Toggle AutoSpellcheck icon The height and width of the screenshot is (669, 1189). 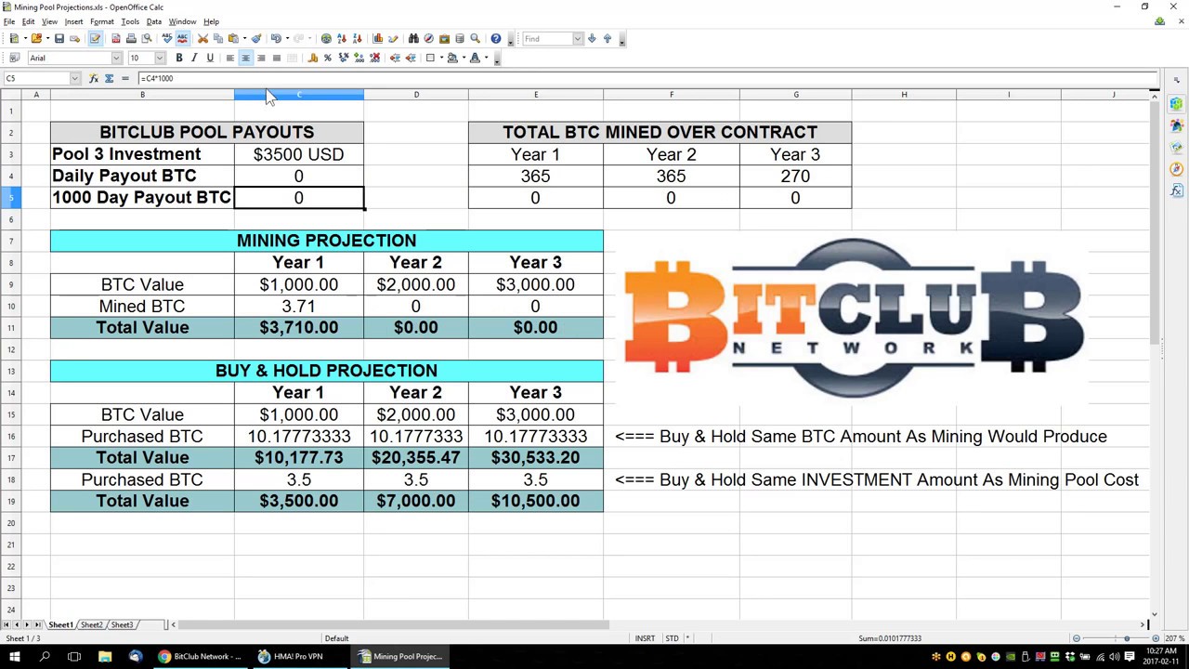coord(182,38)
